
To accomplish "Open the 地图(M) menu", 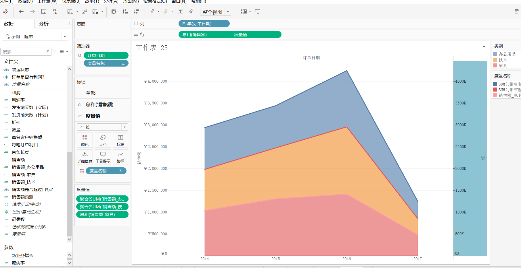I will (131, 1).
